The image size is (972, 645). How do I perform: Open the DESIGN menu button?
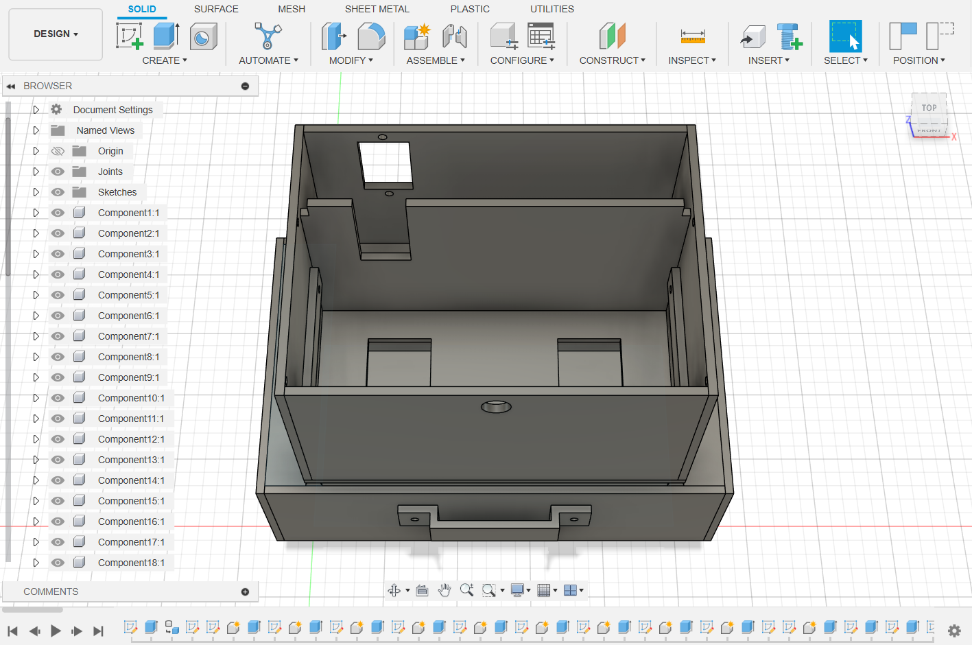click(55, 33)
